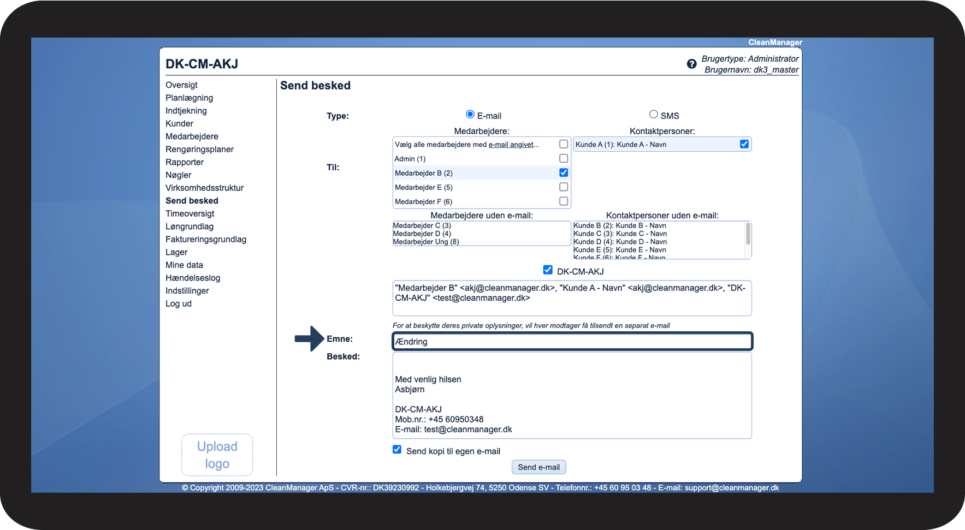Select Medarbejder C (3) in no-email list
This screenshot has width=965, height=530.
(422, 225)
